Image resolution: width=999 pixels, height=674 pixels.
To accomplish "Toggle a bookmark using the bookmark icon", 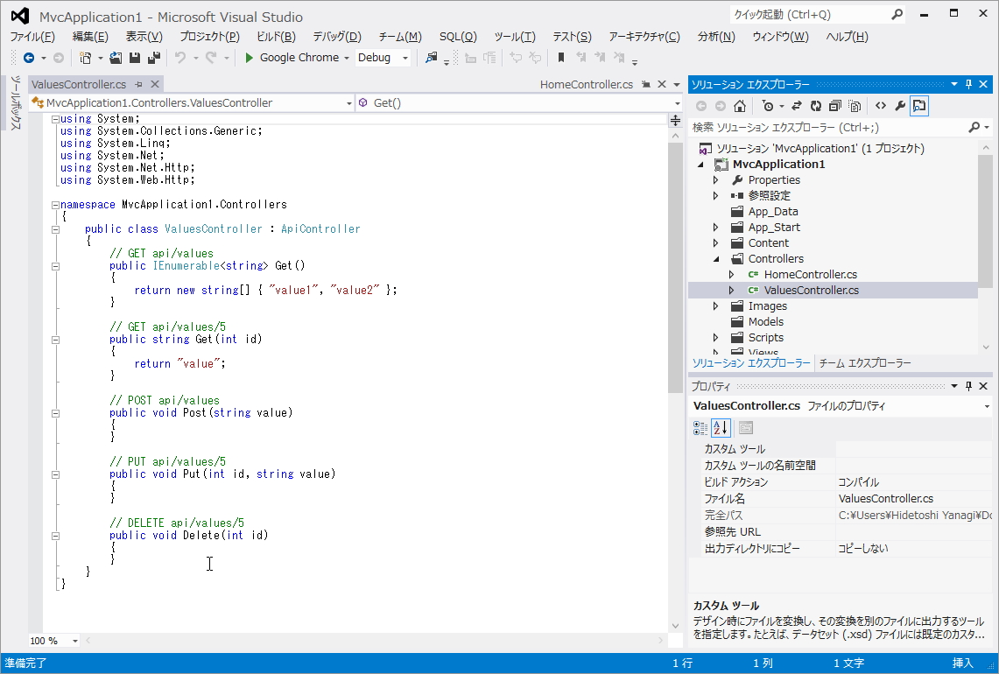I will (x=560, y=58).
